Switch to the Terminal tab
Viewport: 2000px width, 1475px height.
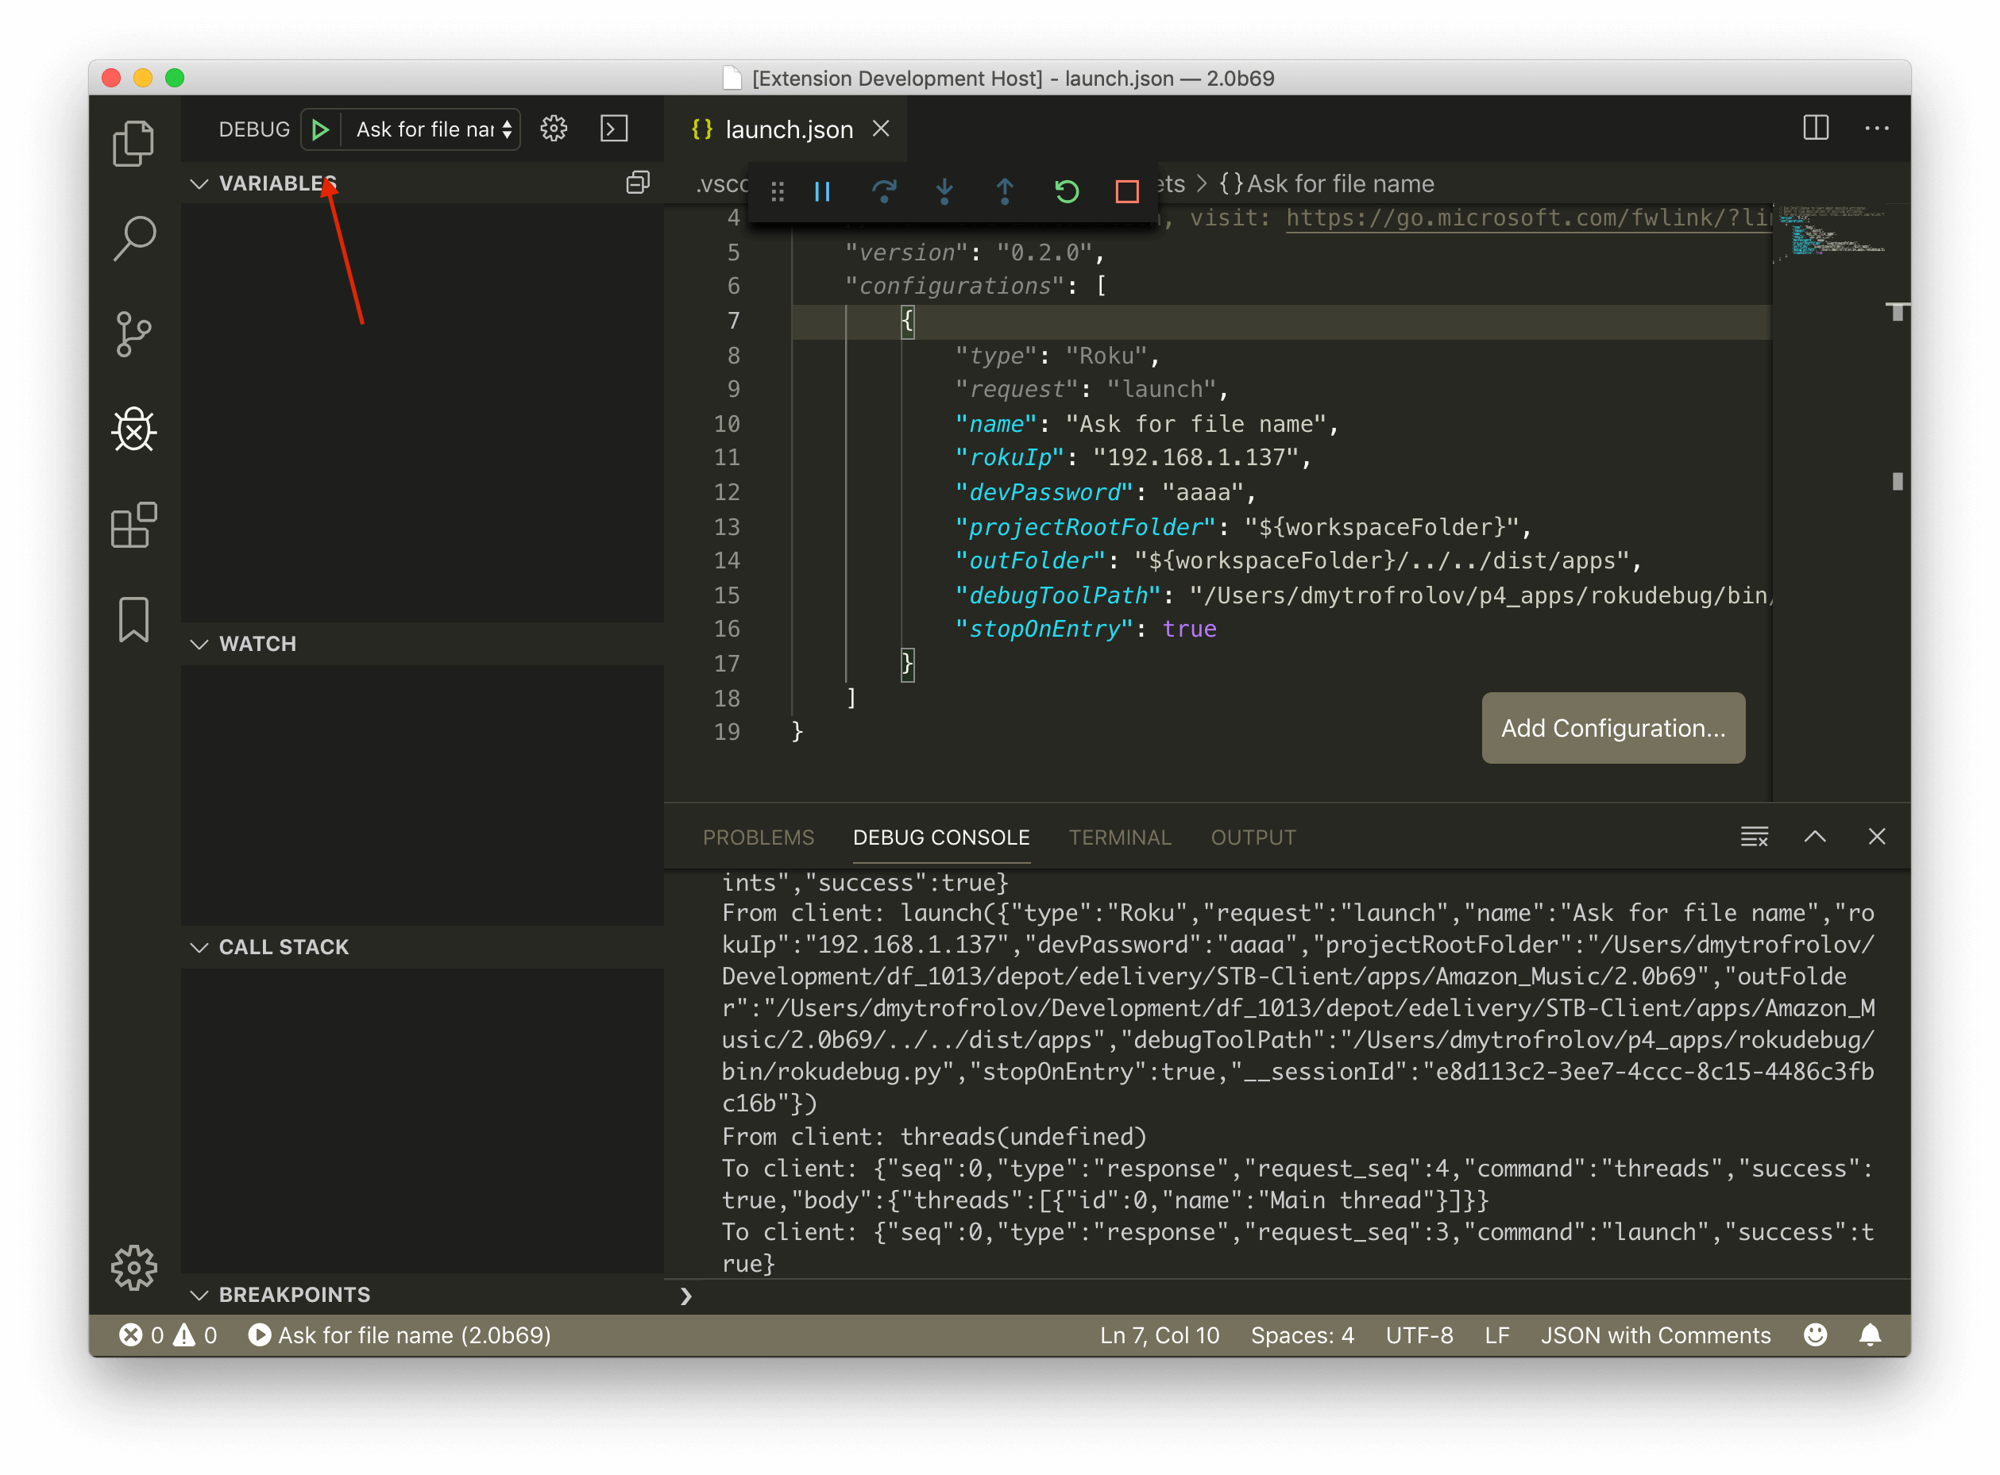coord(1119,837)
